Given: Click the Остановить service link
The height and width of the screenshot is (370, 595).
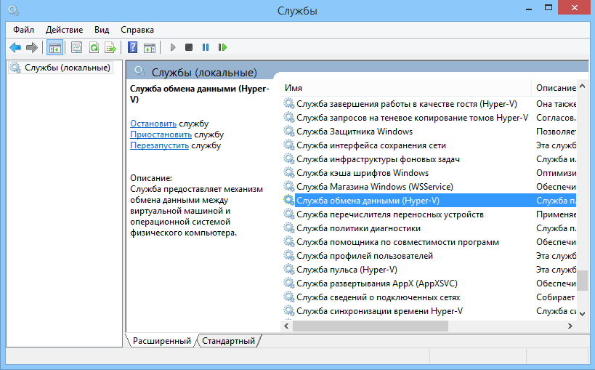Looking at the screenshot, I should pyautogui.click(x=153, y=124).
